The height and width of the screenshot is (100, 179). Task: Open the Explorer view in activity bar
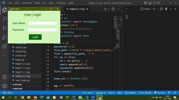click(x=4, y=10)
